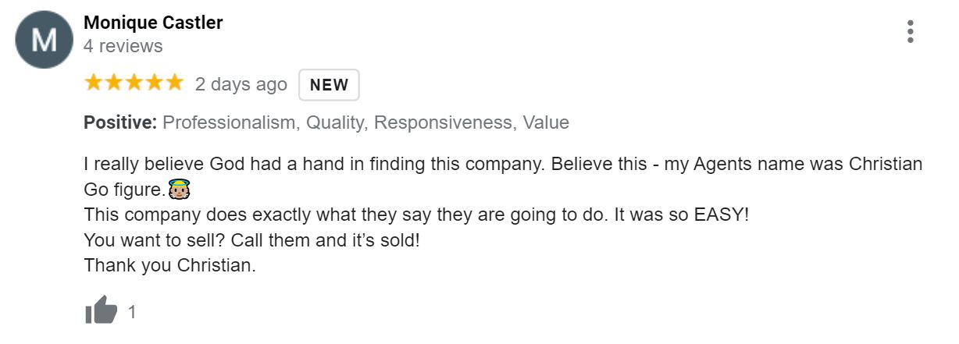Click the fourth yellow rating star

[x=154, y=83]
